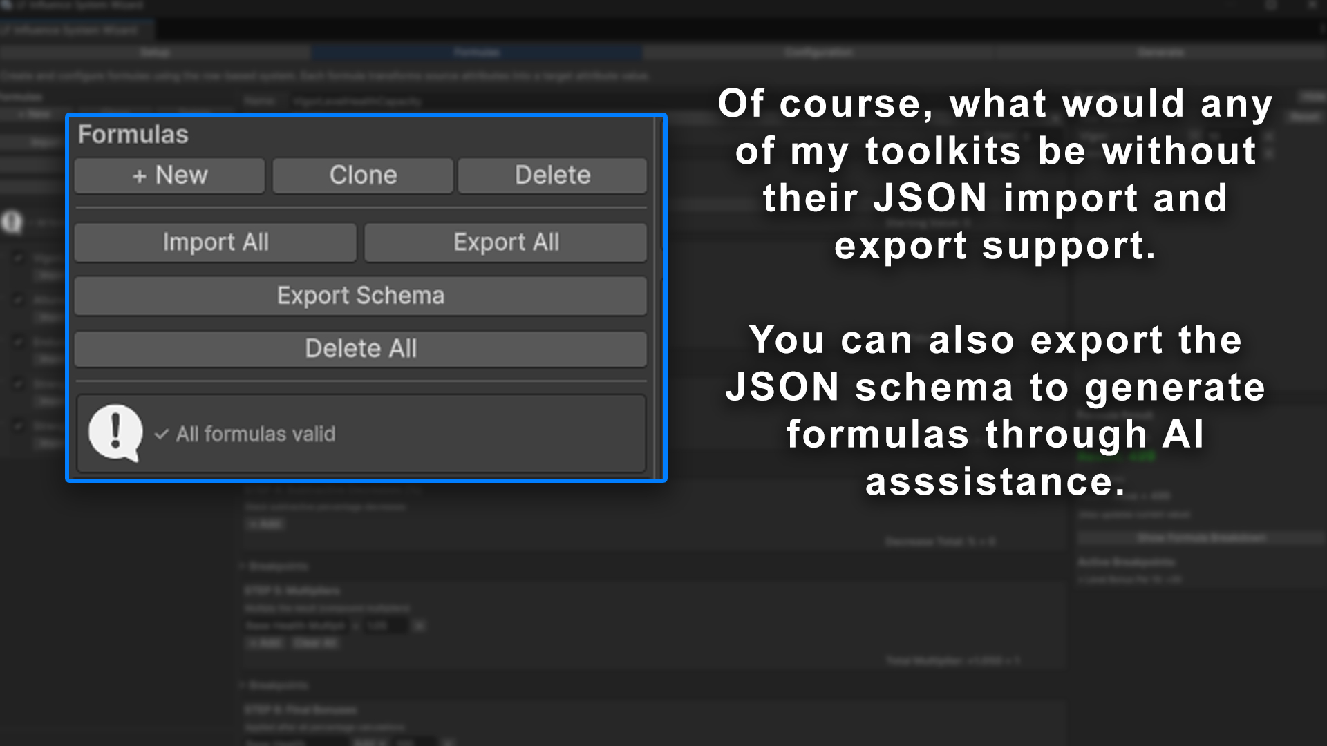The image size is (1327, 746).
Task: Delete All formulas
Action: pos(360,349)
